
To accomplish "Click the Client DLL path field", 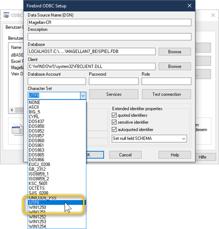I will (x=92, y=67).
